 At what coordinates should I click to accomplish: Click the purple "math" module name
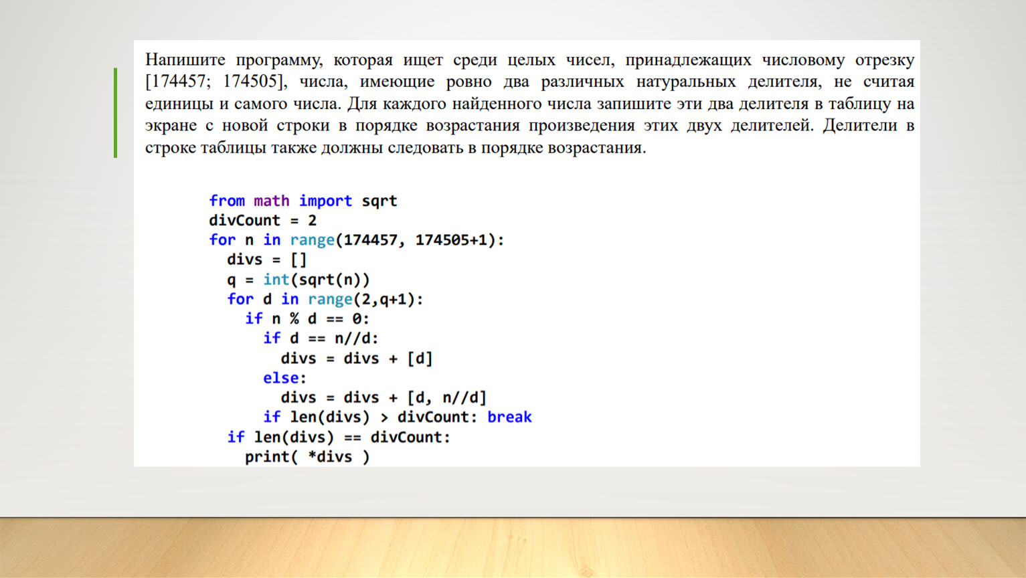click(271, 201)
